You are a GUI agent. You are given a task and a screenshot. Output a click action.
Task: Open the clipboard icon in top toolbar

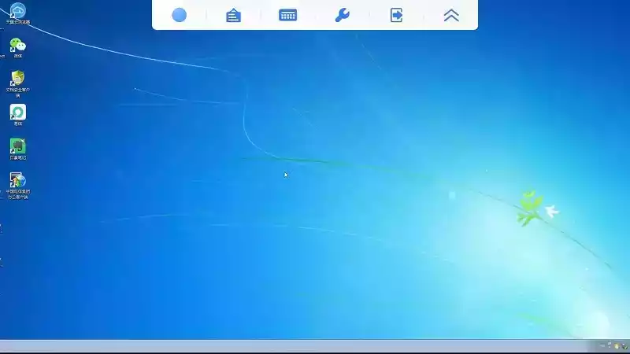[x=233, y=15]
